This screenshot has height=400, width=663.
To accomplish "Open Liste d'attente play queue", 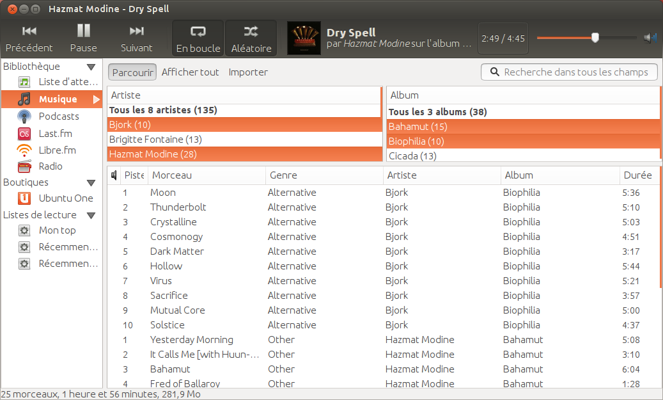I will [x=52, y=82].
